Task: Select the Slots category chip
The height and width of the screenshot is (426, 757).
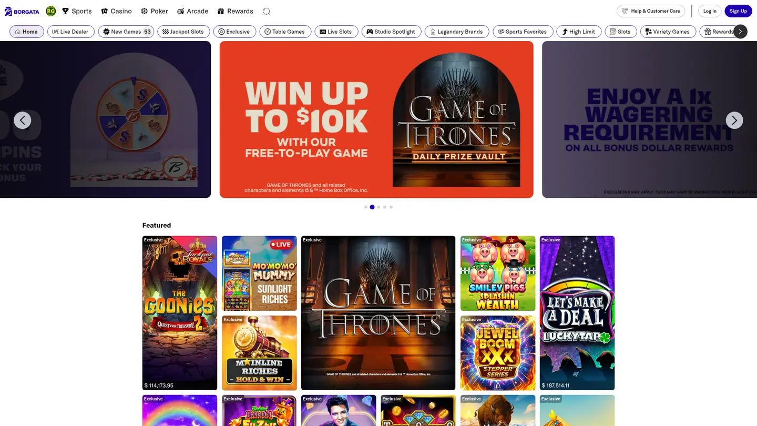Action: (621, 32)
